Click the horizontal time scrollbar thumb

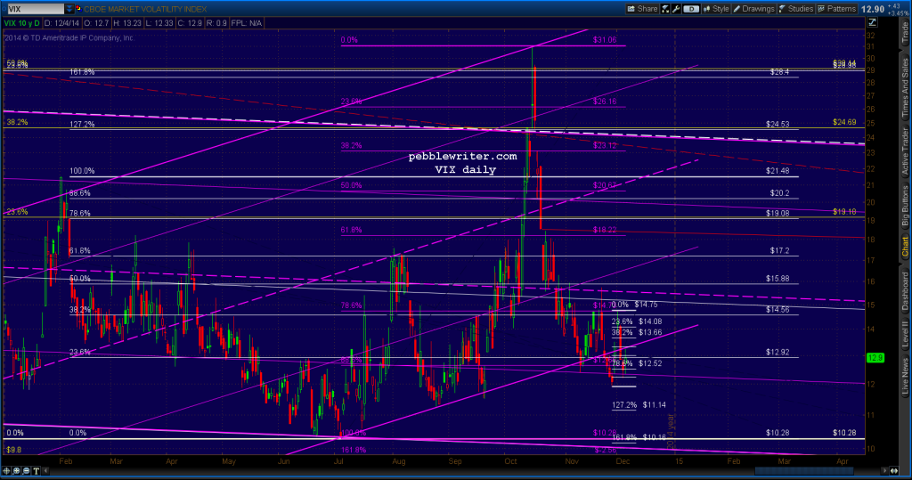click(804, 471)
